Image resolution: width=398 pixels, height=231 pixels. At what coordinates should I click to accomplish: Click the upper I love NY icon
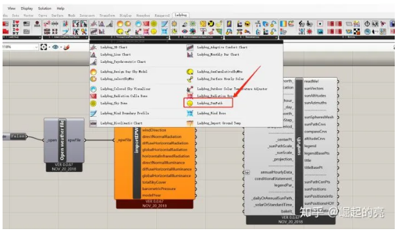click(x=15, y=24)
